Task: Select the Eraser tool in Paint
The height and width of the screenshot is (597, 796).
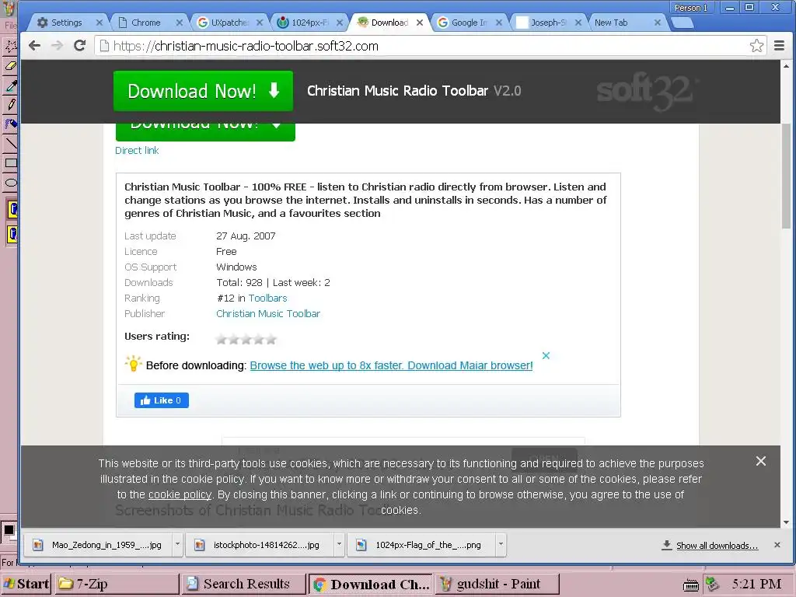Action: click(10, 65)
